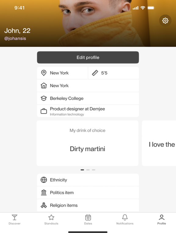Screen dimensions: 176x235
Task: Open the Dates tab
Action: (88, 220)
